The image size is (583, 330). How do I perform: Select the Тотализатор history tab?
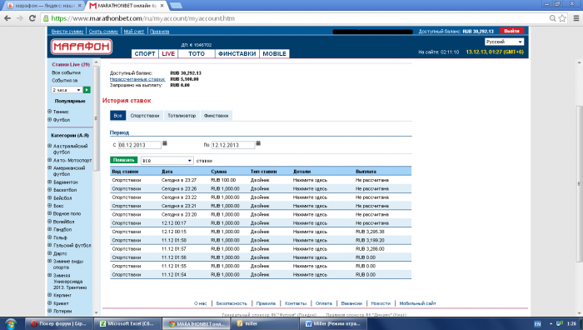pos(182,115)
